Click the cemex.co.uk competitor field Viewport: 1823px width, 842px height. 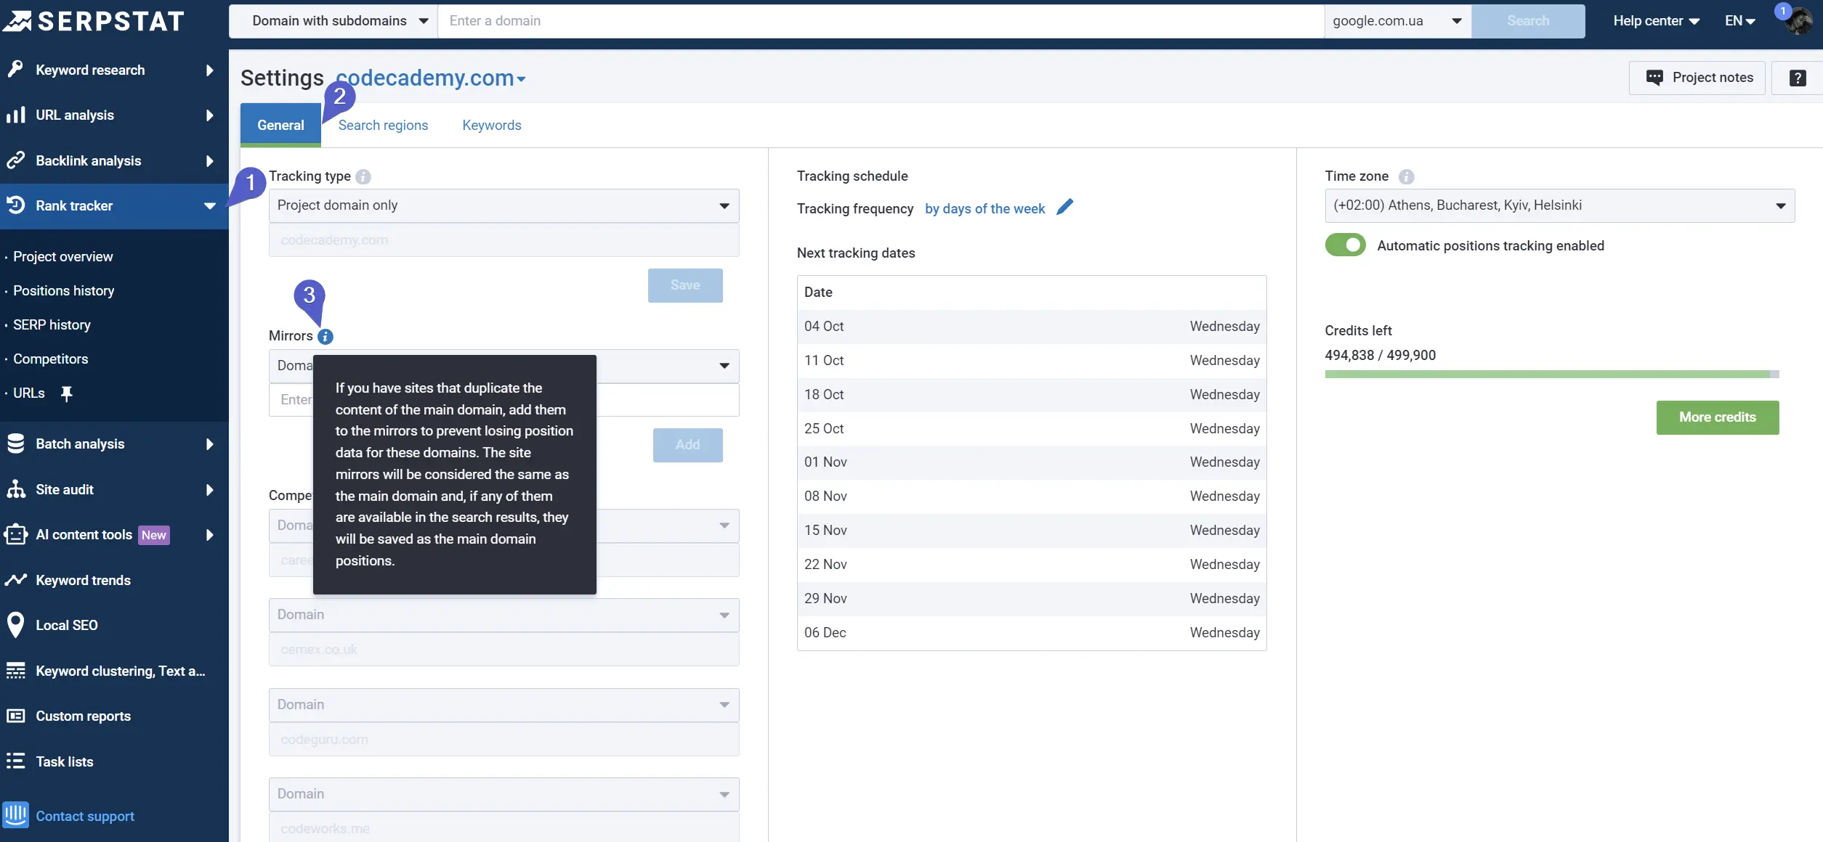click(504, 650)
